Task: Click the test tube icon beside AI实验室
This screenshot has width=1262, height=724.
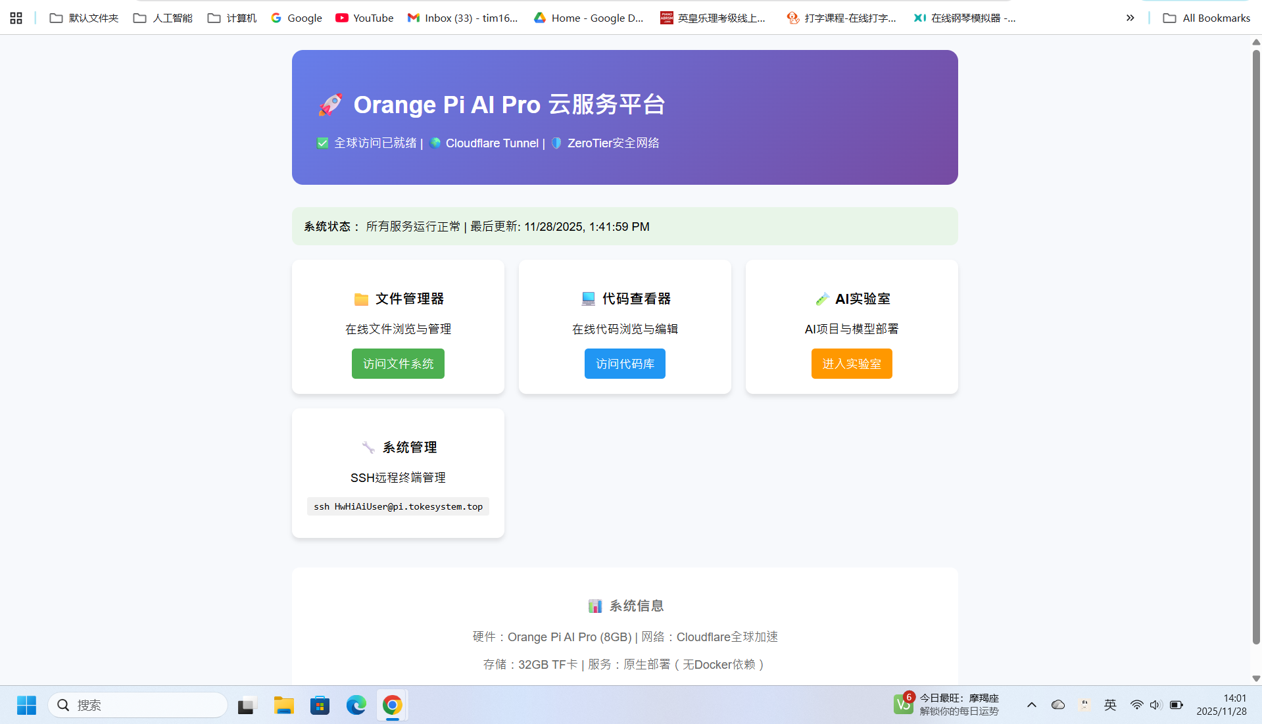Action: [x=822, y=299]
